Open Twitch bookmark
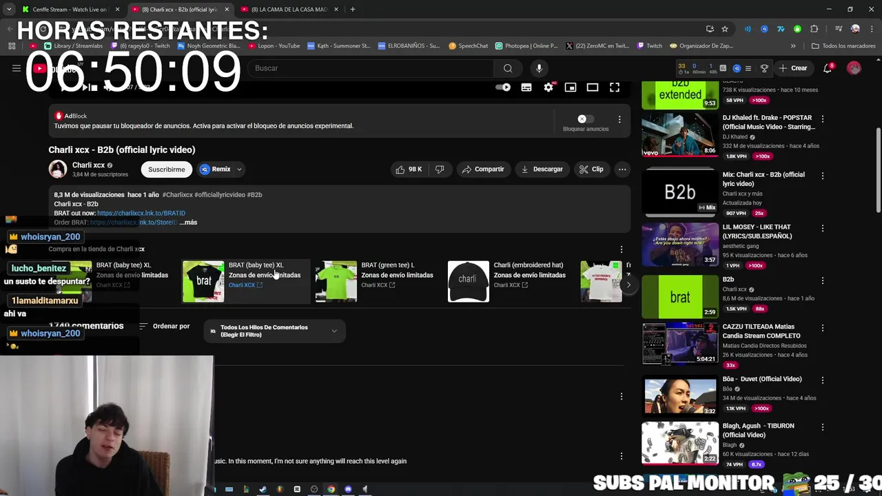882x496 pixels. click(650, 46)
